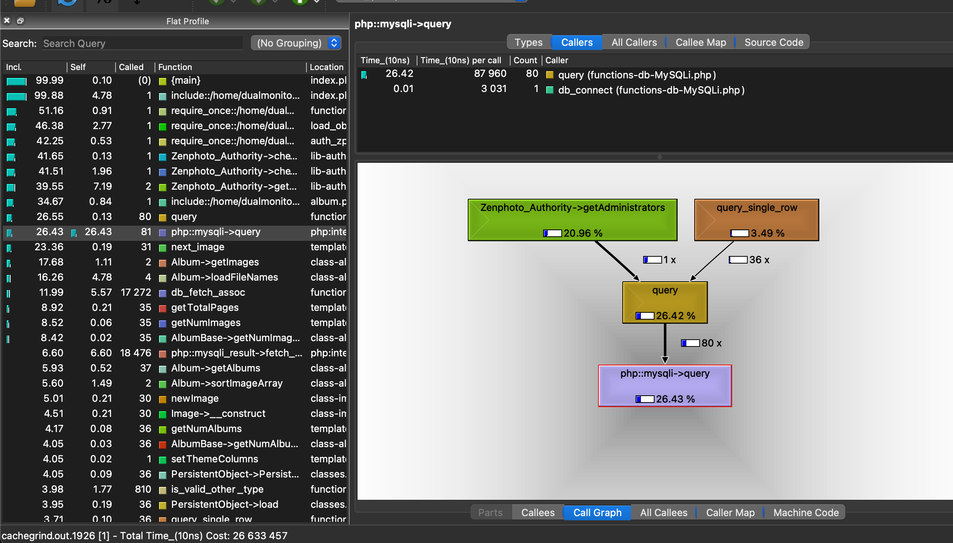
Task: Select the Zenphoto_Authority->getAdministrators graph node
Action: coord(572,220)
